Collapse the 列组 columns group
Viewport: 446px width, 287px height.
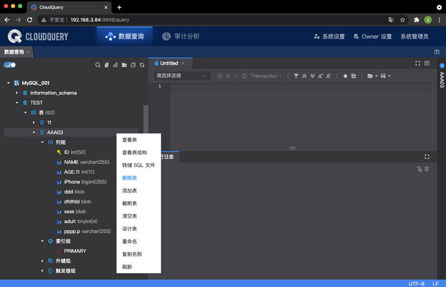(42, 142)
